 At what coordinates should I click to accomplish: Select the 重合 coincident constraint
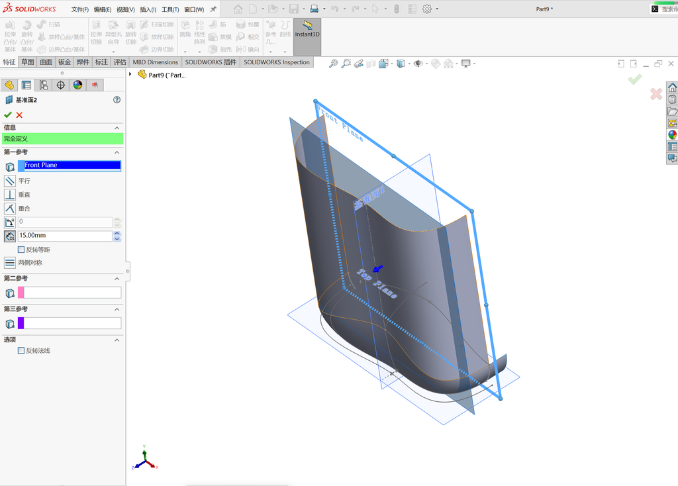(9, 209)
